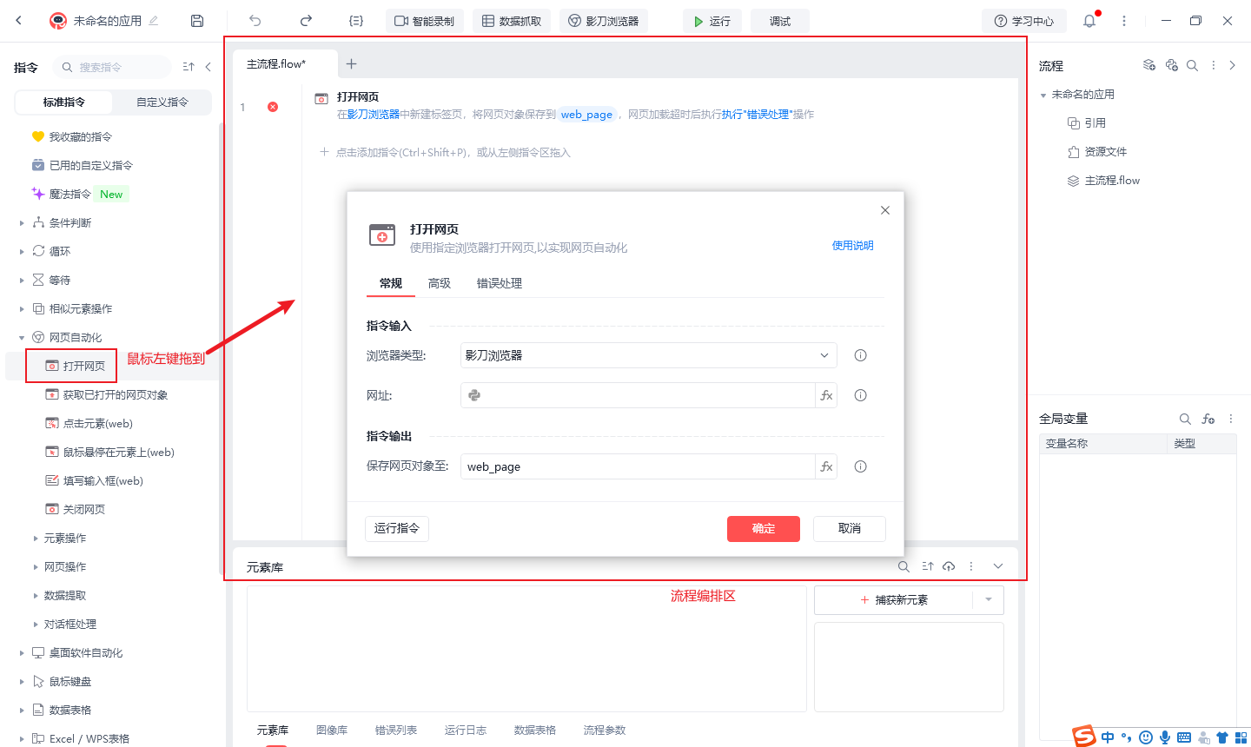The image size is (1251, 747).
Task: Click the search icon in 全局变量 panel
Action: pos(1185,419)
